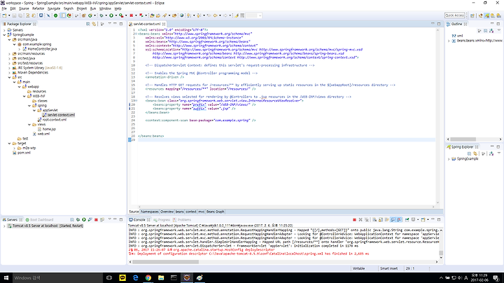Viewport: 504px width, 283px height.
Task: Open the File menu
Action: point(4,8)
